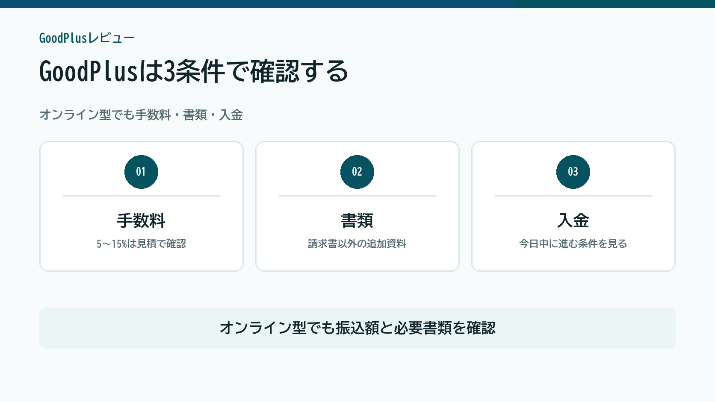Select the 手数料 card heading

point(141,221)
